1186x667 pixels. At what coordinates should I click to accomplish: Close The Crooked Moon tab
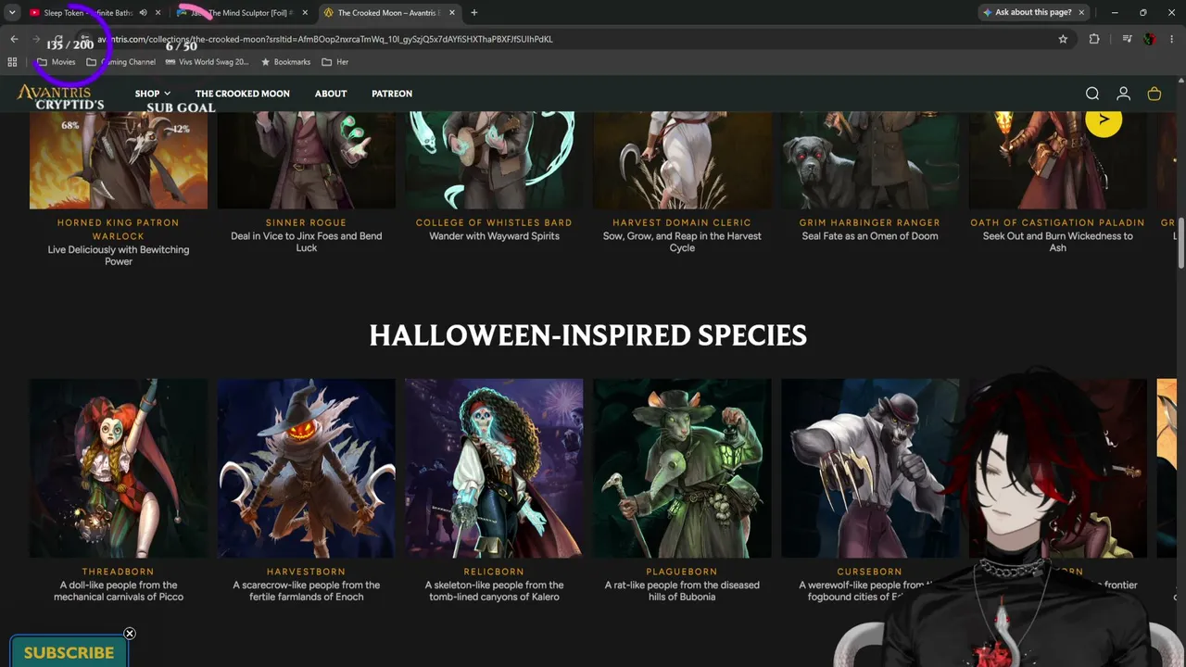[452, 13]
